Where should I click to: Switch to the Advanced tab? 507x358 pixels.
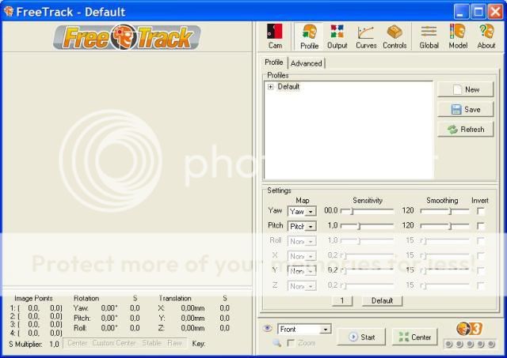[306, 63]
